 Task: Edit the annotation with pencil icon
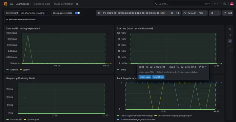tap(200, 67)
